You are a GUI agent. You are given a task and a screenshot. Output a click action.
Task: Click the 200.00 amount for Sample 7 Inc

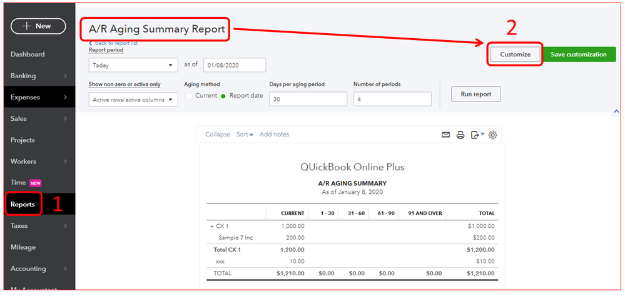click(295, 238)
